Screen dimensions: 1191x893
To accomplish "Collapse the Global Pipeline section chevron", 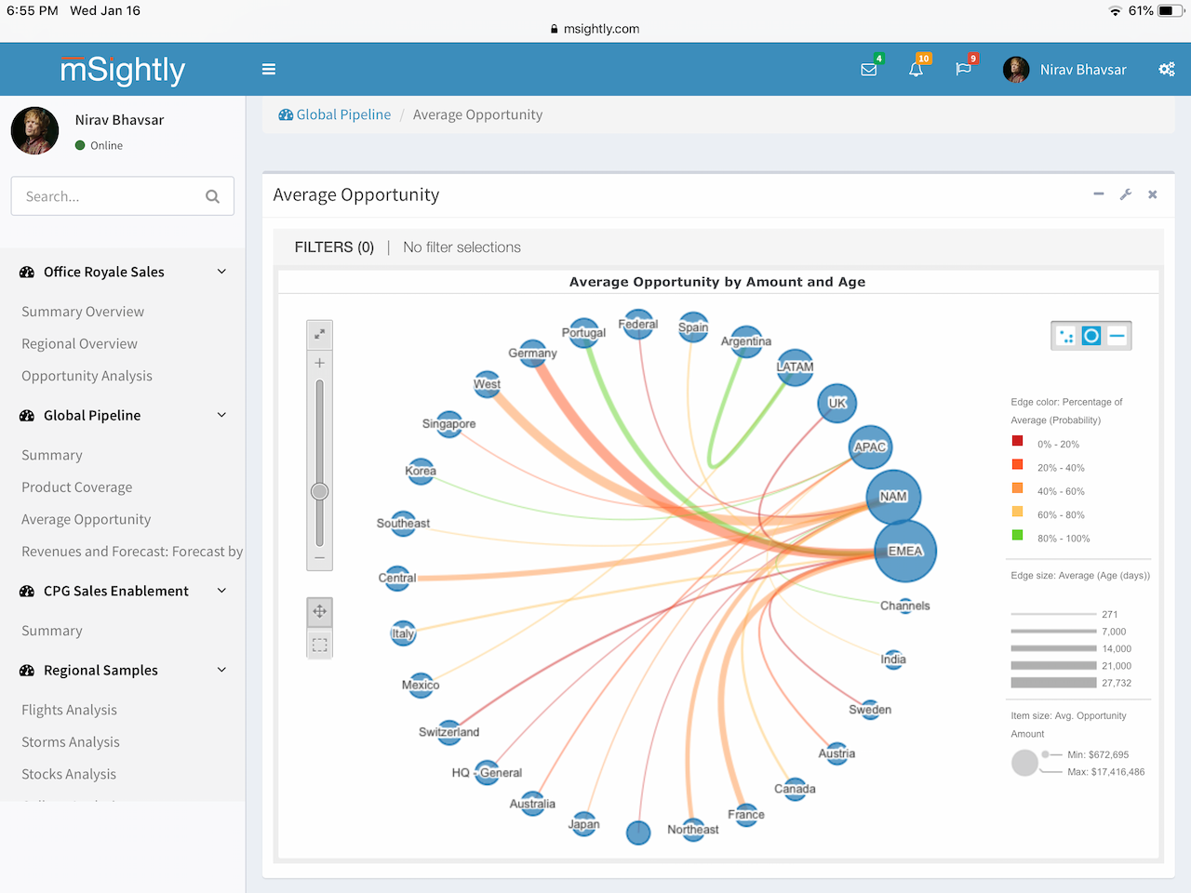I will pyautogui.click(x=221, y=415).
